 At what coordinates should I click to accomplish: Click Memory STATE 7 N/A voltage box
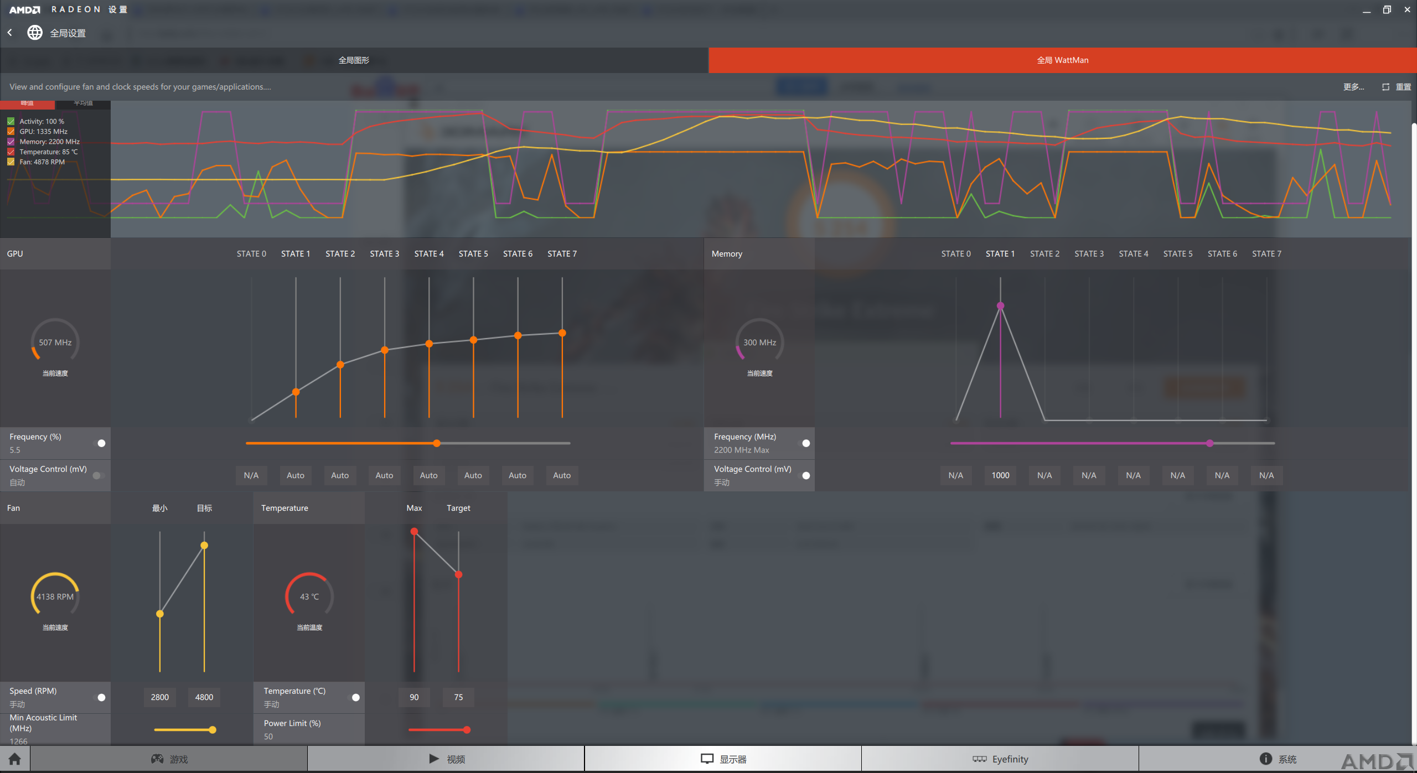[x=1266, y=475]
